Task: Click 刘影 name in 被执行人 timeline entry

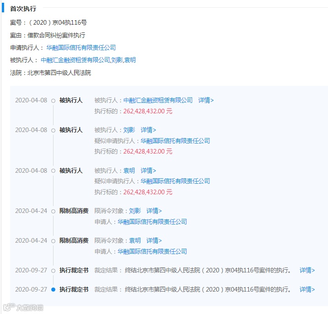Action: [129, 130]
